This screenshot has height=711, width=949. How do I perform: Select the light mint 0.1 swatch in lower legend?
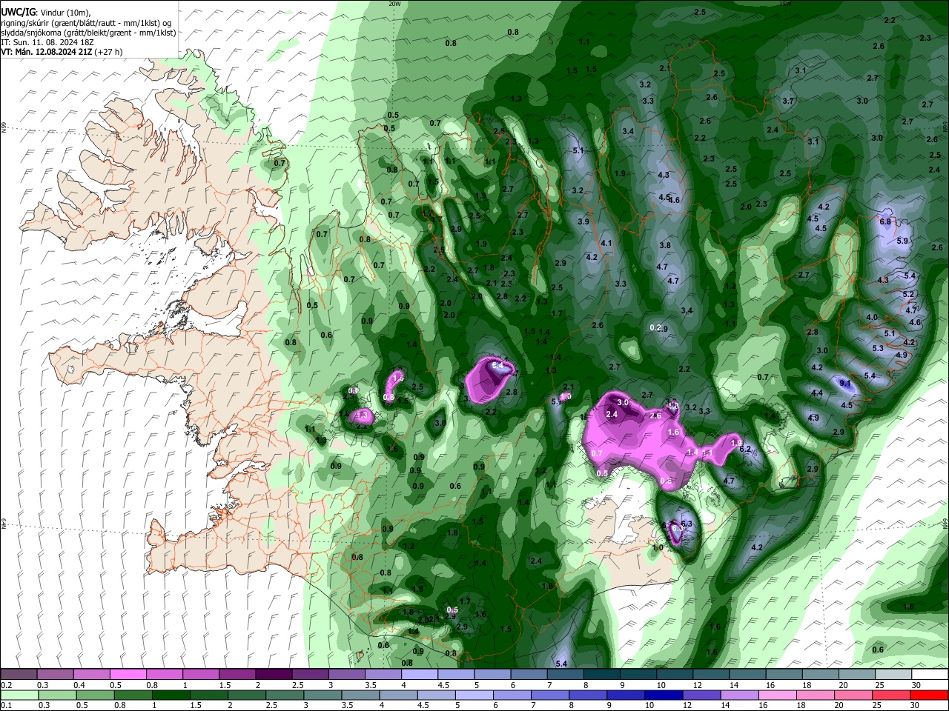19,695
